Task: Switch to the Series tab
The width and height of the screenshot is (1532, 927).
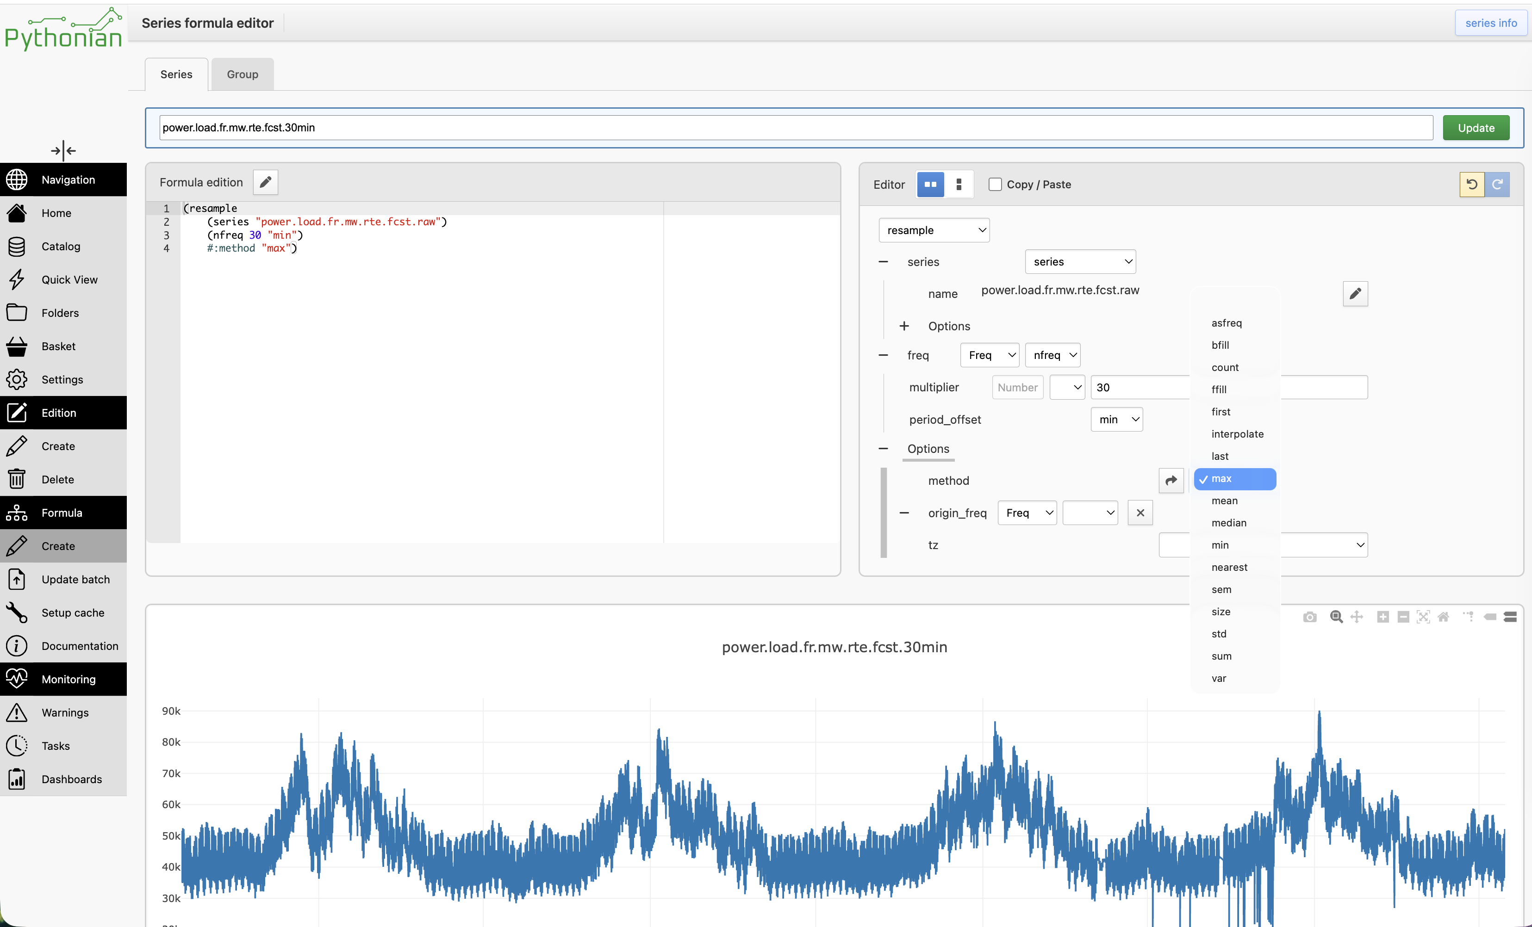Action: click(x=177, y=74)
